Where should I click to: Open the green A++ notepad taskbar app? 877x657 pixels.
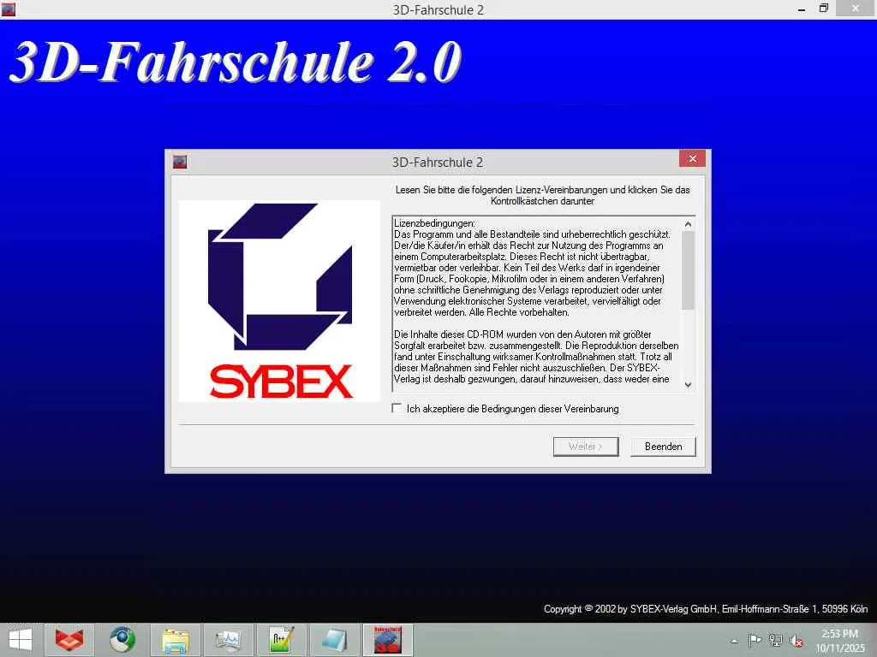[x=281, y=640]
